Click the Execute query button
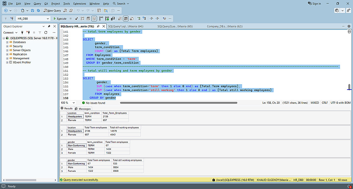The width and height of the screenshot is (353, 189). pos(60,18)
